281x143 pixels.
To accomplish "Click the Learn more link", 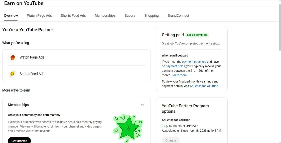I will click(x=179, y=75).
